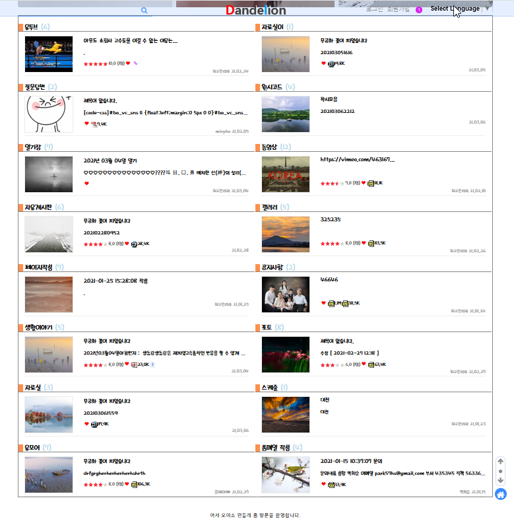Click the heart icon in 일기장 post

click(86, 184)
